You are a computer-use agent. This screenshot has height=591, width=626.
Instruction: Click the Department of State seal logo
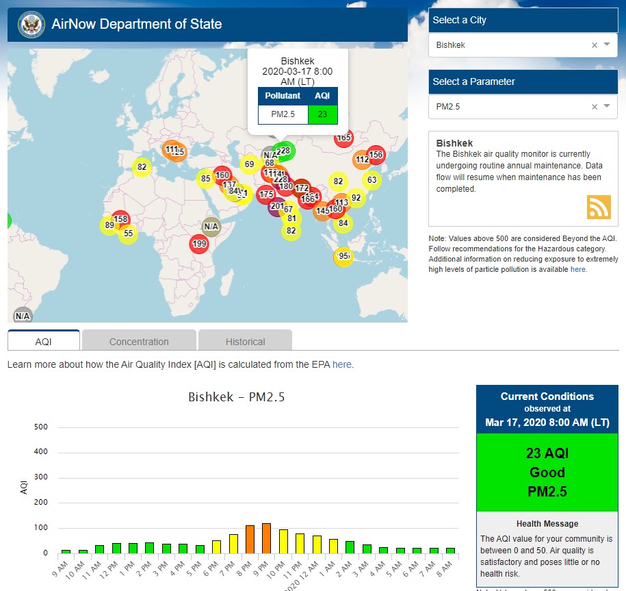(30, 25)
